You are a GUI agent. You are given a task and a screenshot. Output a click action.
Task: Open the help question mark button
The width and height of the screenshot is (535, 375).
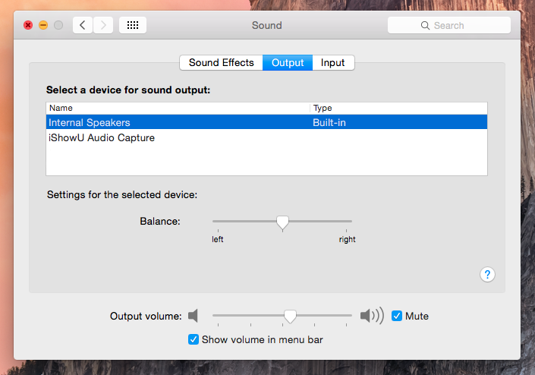pos(488,275)
